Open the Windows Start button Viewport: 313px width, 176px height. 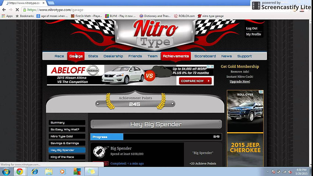pyautogui.click(x=6, y=172)
